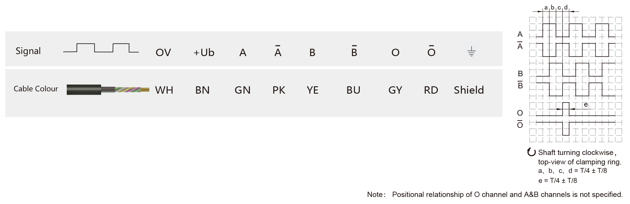Select the +Ub signal entry
The image size is (630, 204).
[204, 53]
